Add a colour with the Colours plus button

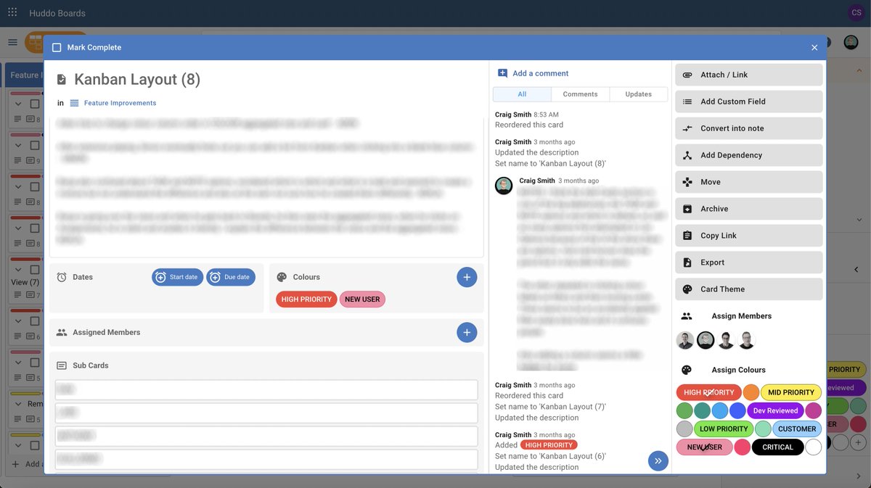[x=467, y=277]
